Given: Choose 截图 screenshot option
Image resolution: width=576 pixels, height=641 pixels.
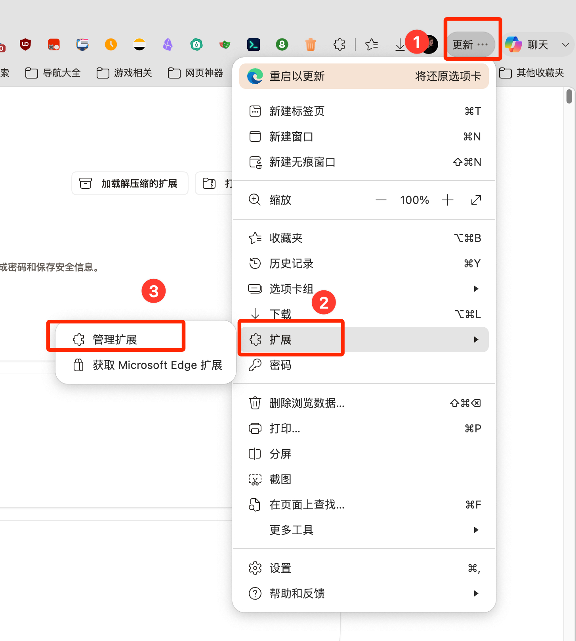Looking at the screenshot, I should tap(364, 479).
